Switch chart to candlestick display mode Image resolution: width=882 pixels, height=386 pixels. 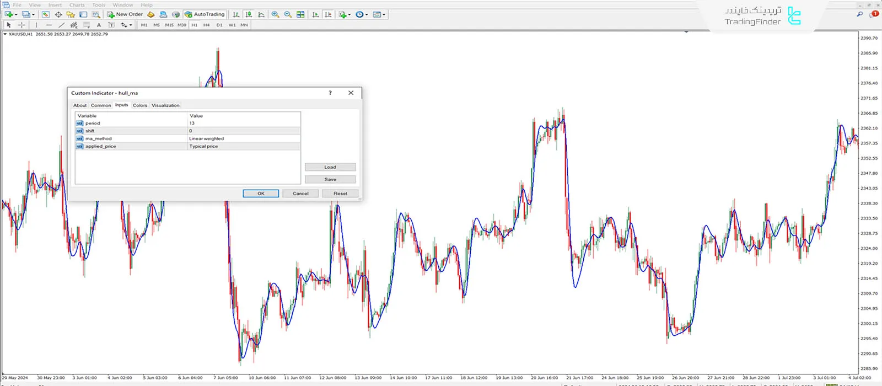point(249,14)
